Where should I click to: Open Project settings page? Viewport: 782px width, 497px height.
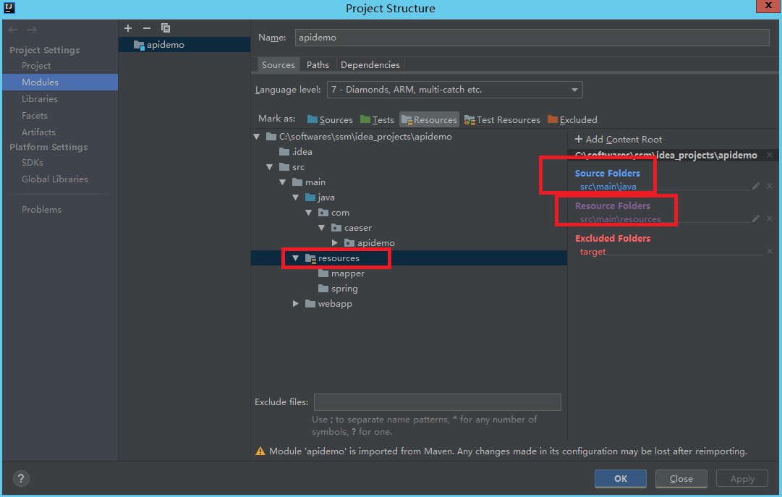pos(36,66)
